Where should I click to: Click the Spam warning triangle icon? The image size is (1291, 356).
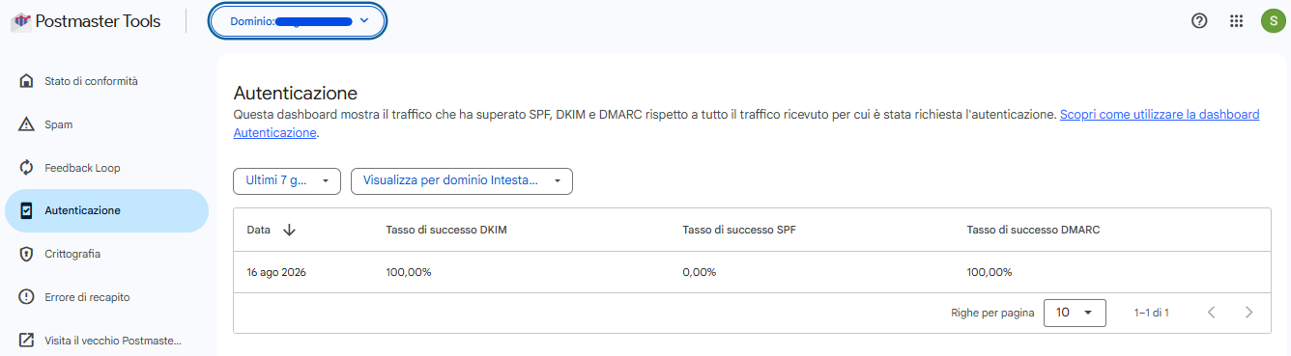26,124
